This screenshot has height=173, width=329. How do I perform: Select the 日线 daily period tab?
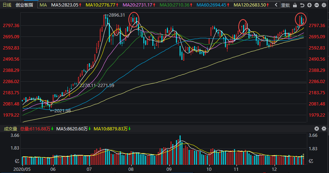click(x=7, y=5)
